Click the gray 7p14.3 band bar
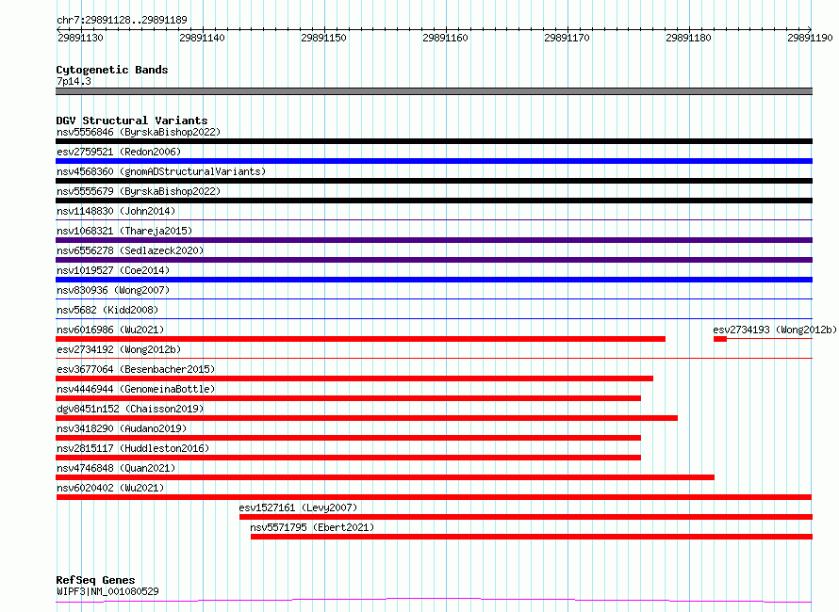The width and height of the screenshot is (839, 612). click(x=434, y=91)
